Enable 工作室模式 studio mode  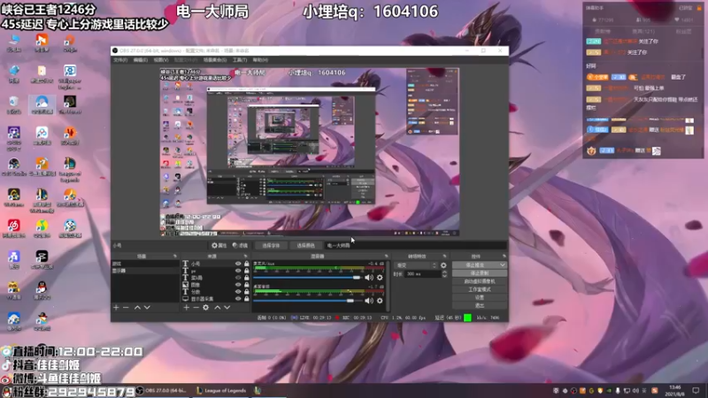[x=480, y=289]
